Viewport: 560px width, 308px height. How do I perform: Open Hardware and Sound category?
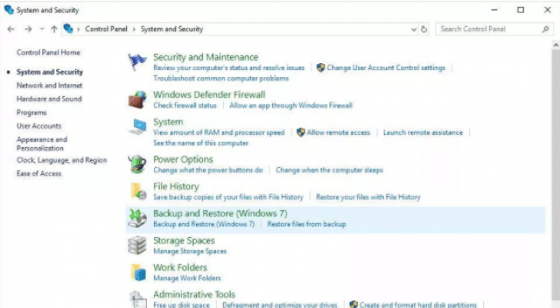coord(49,99)
